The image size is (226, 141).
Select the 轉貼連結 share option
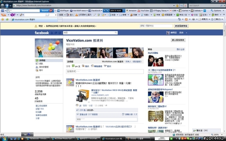(x=96, y=66)
